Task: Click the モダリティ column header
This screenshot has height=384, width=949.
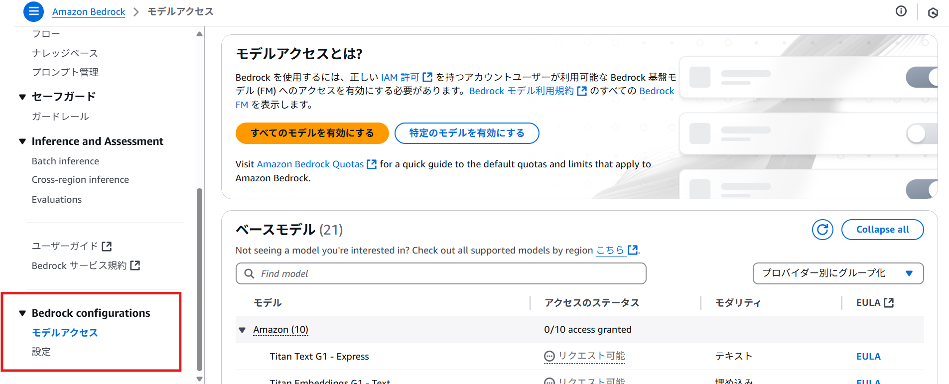Action: pyautogui.click(x=738, y=303)
